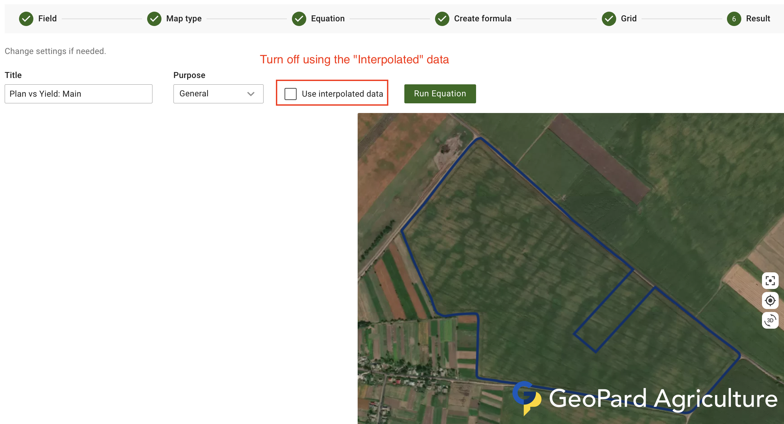Click the Grid step checkmark icon

pyautogui.click(x=609, y=19)
